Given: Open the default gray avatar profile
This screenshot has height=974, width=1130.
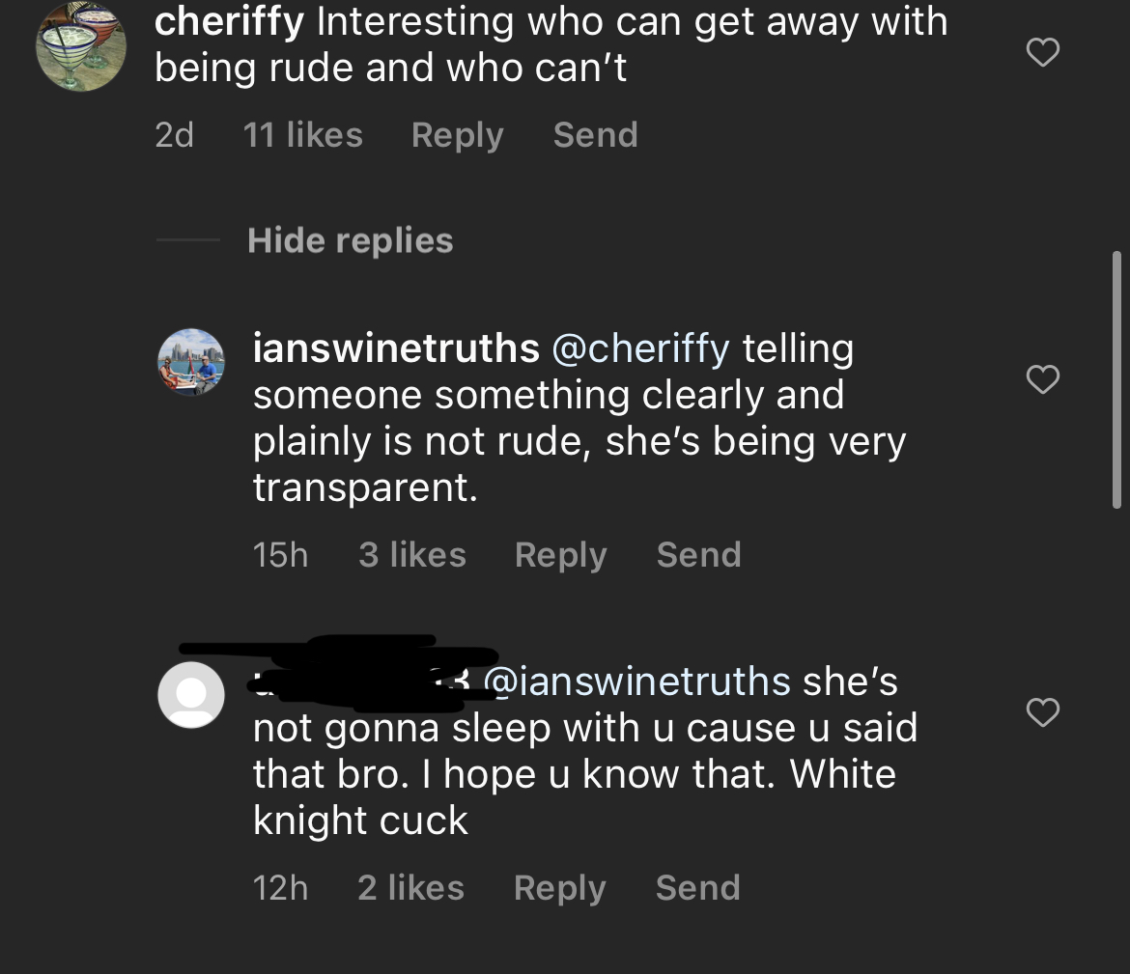Looking at the screenshot, I should 191,694.
